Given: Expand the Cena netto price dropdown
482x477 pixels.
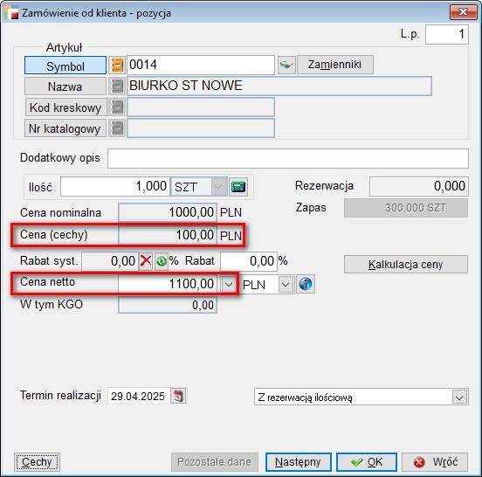Looking at the screenshot, I should tap(229, 284).
